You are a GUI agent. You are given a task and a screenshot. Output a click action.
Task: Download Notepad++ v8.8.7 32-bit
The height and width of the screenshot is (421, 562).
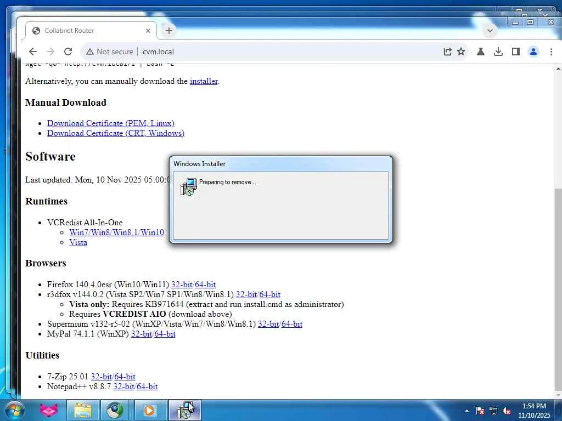coord(123,386)
